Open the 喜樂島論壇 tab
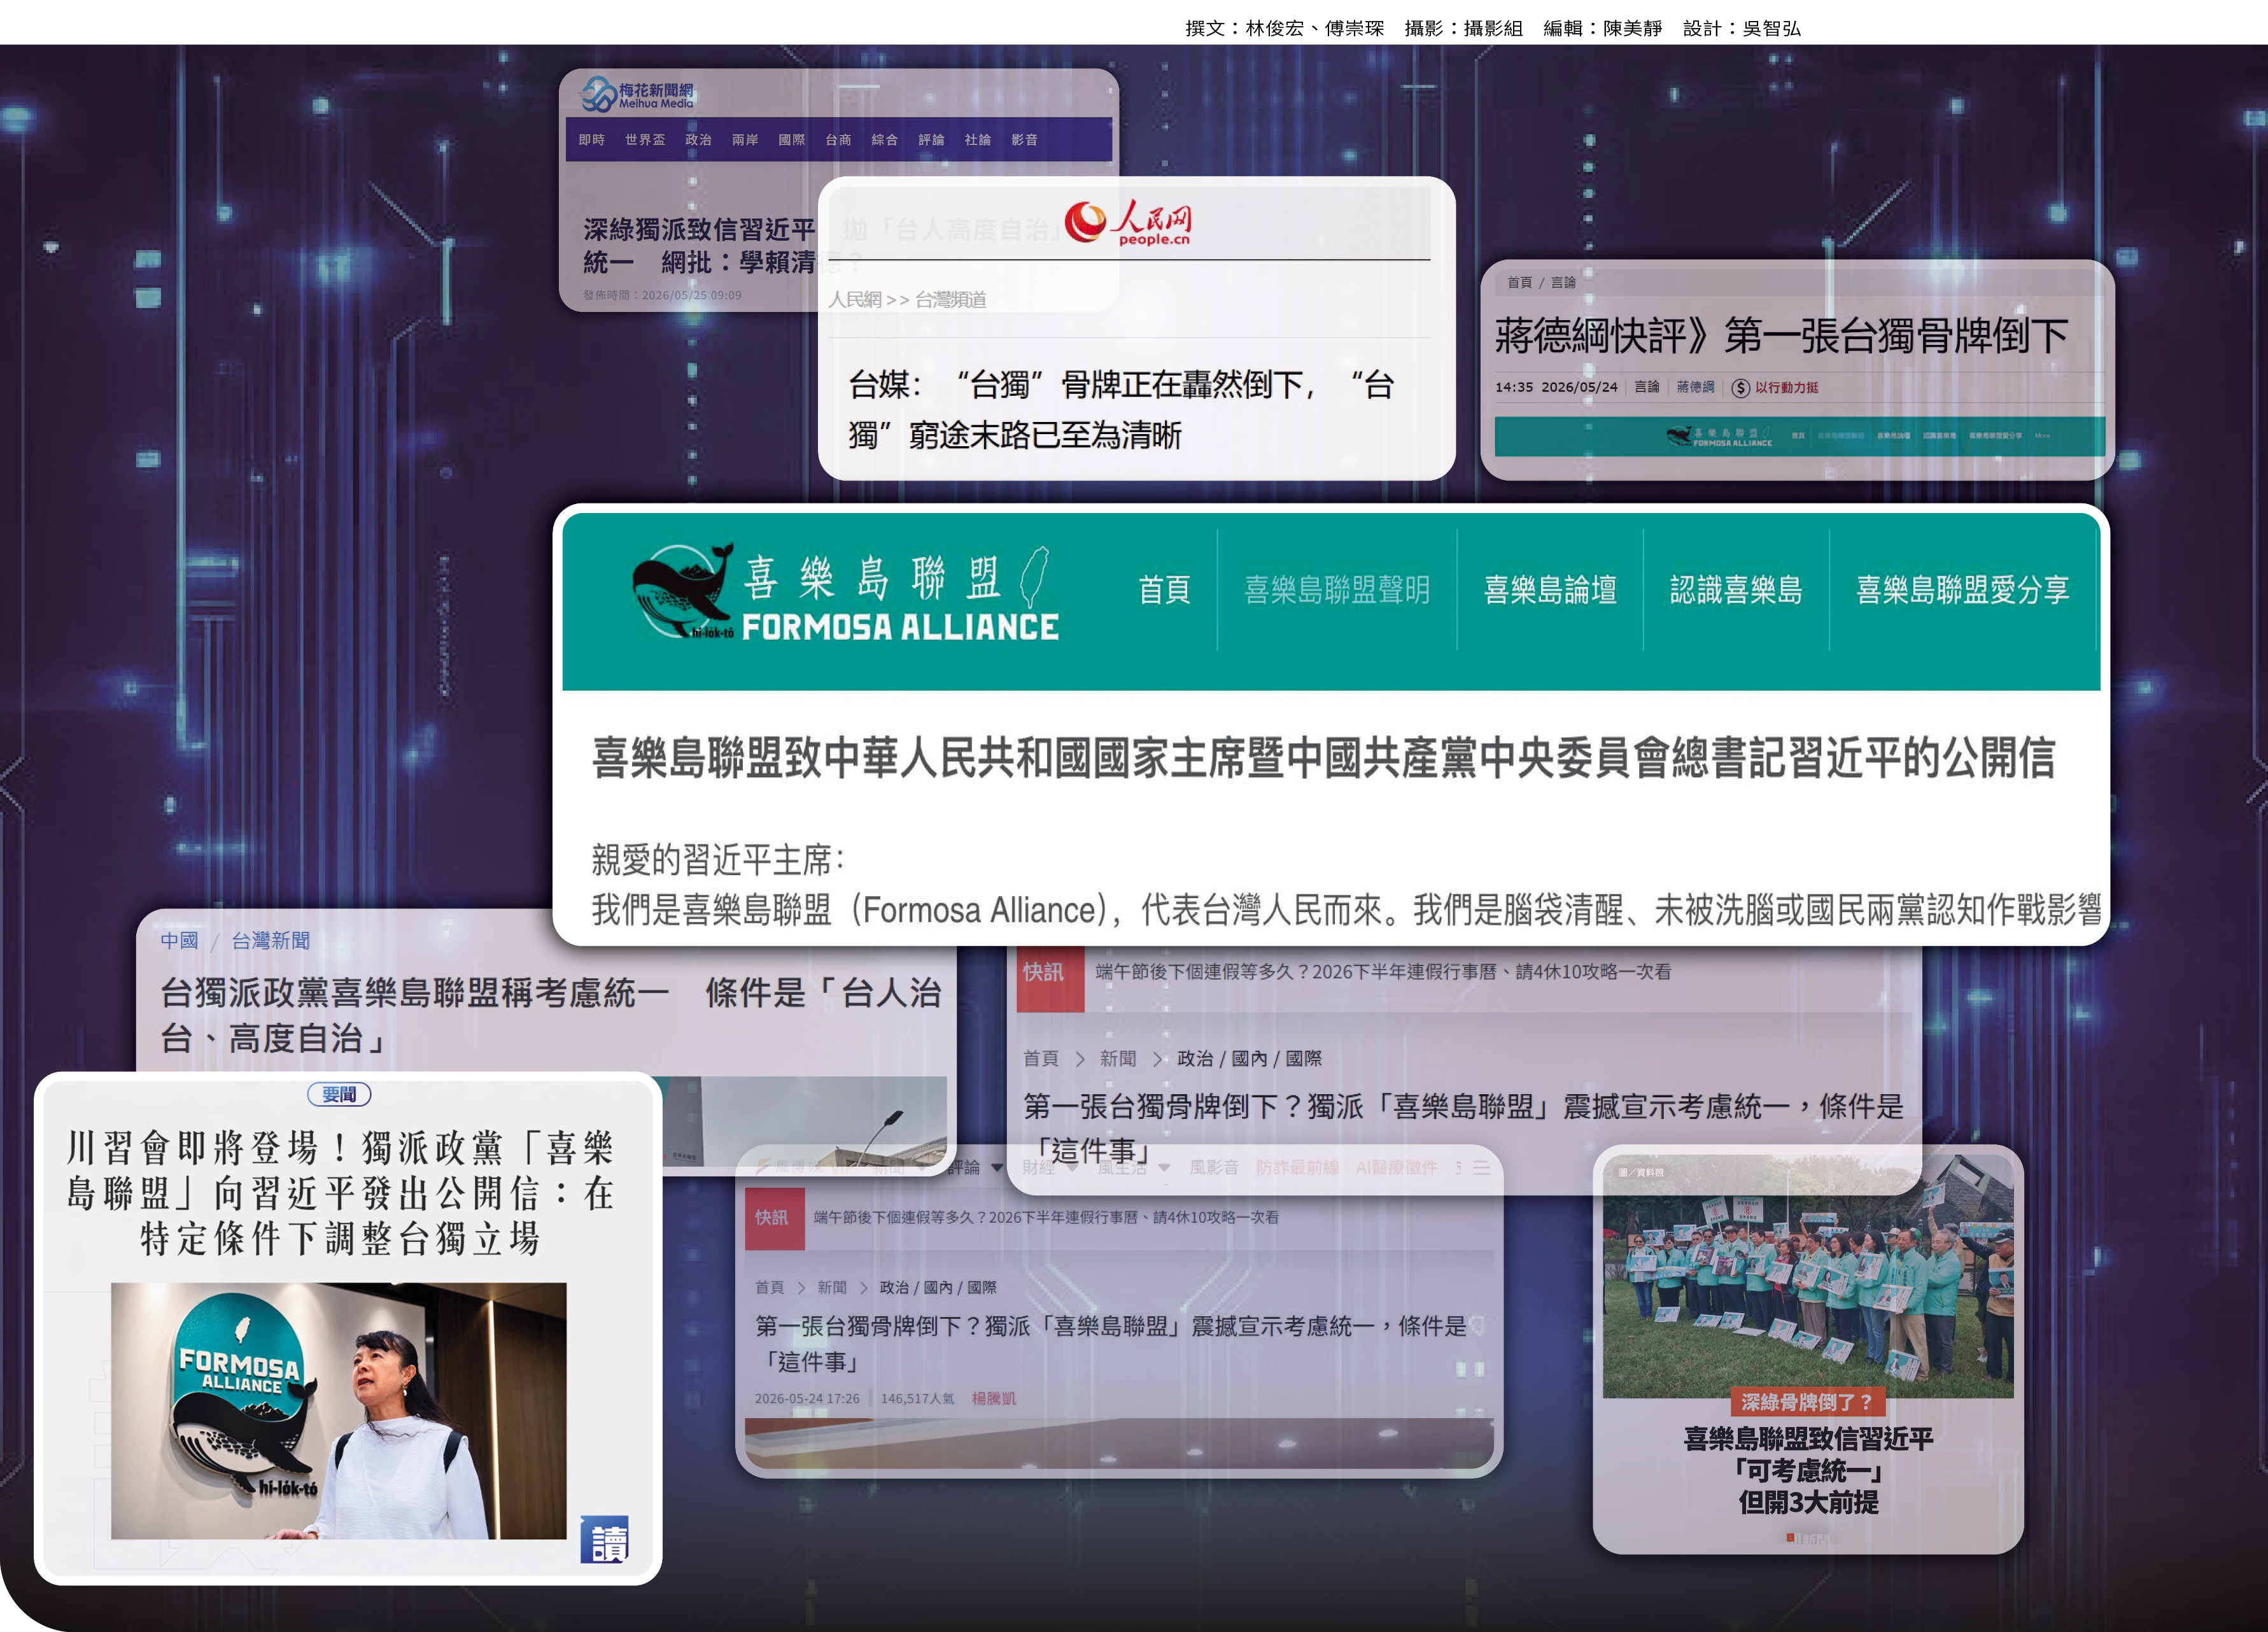The height and width of the screenshot is (1632, 2268). point(1550,590)
